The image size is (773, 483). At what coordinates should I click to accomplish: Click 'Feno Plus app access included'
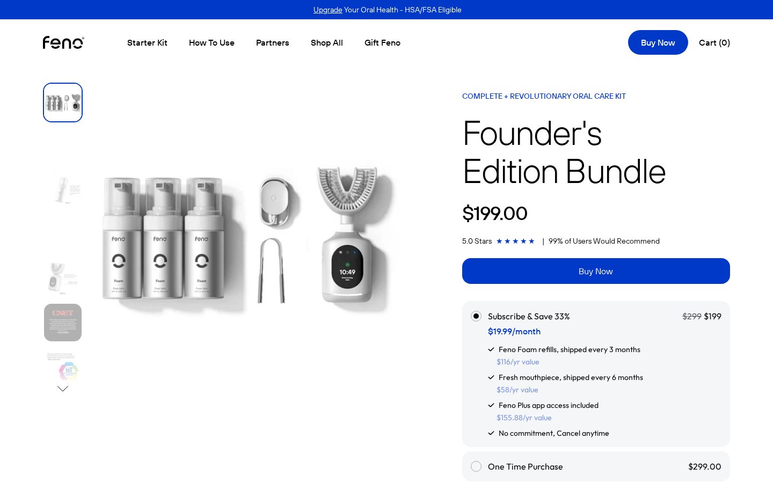point(549,405)
